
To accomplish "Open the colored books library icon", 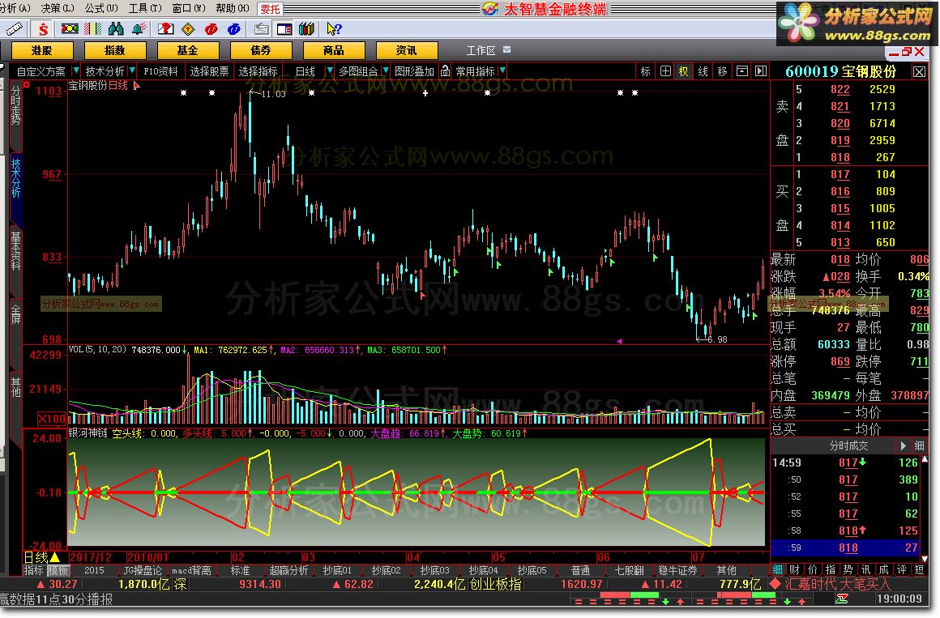I will 307,28.
